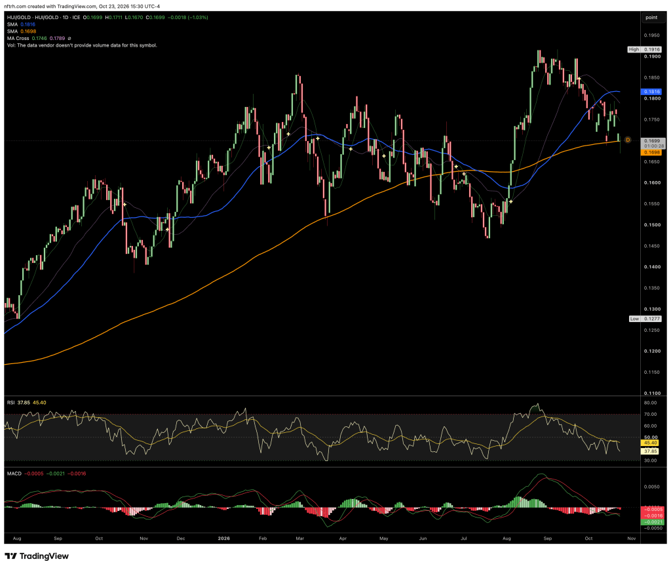This screenshot has height=568, width=671.
Task: Click the Low 0.1277 price tag
Action: coord(645,319)
